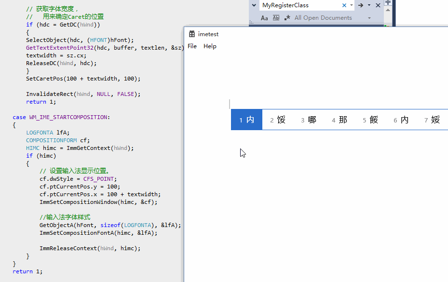The width and height of the screenshot is (448, 282).
Task: Toggle Match whole word option in find box
Action: coord(276,18)
